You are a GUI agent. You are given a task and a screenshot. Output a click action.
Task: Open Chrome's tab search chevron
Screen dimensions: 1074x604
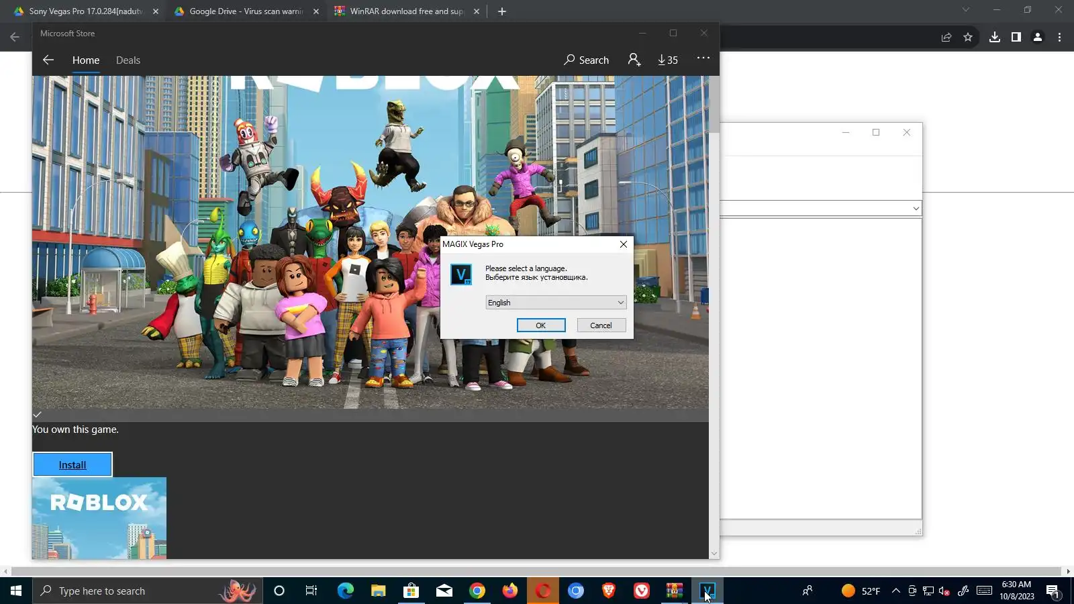(x=966, y=10)
